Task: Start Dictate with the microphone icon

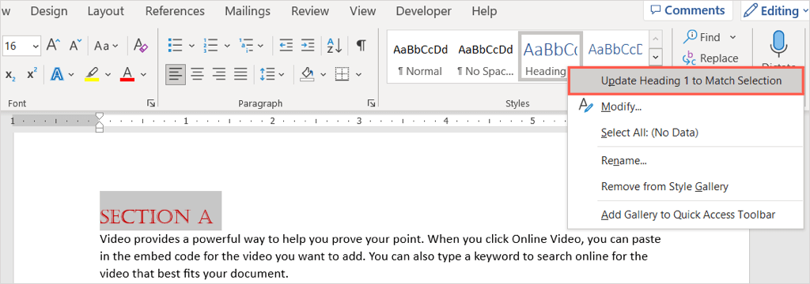Action: click(x=778, y=44)
